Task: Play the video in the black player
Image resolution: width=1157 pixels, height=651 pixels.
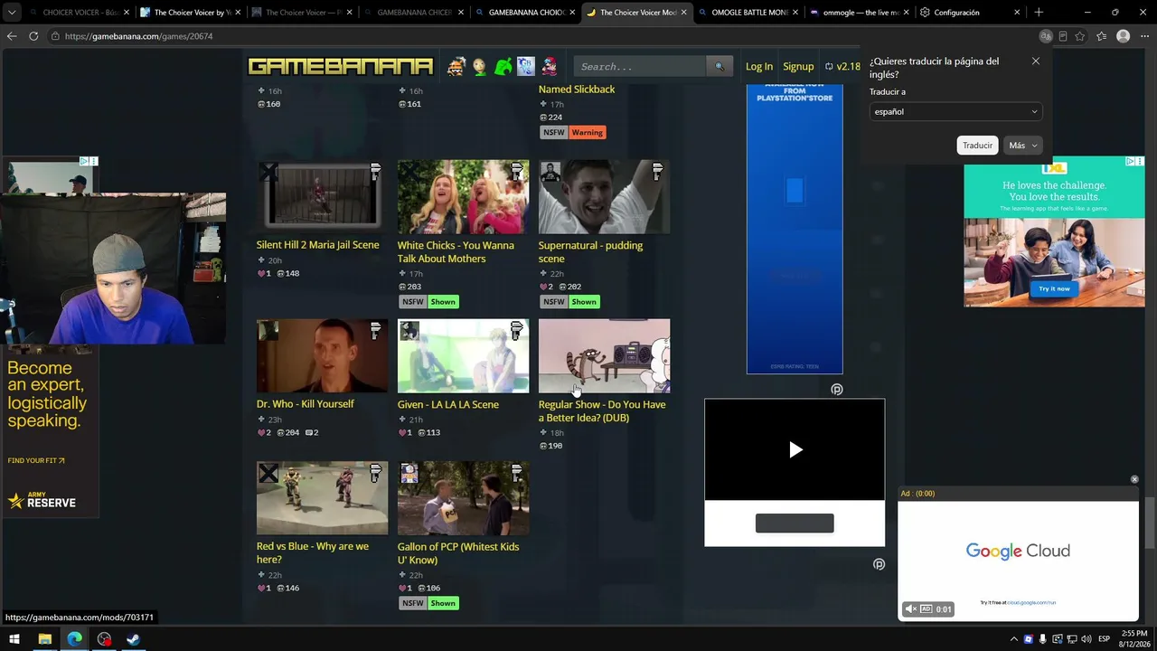Action: point(795,449)
